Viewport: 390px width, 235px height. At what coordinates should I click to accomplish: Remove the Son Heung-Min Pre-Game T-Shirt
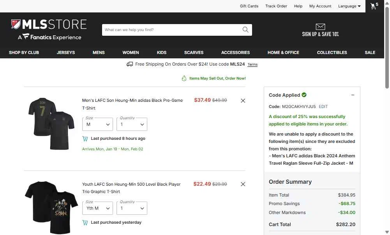coord(243,101)
